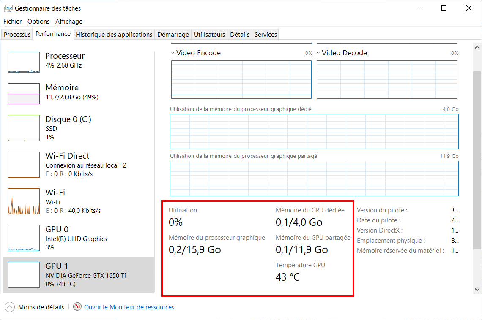Select the Processeur performance graph thumbnail
The image size is (482, 320).
(24, 62)
